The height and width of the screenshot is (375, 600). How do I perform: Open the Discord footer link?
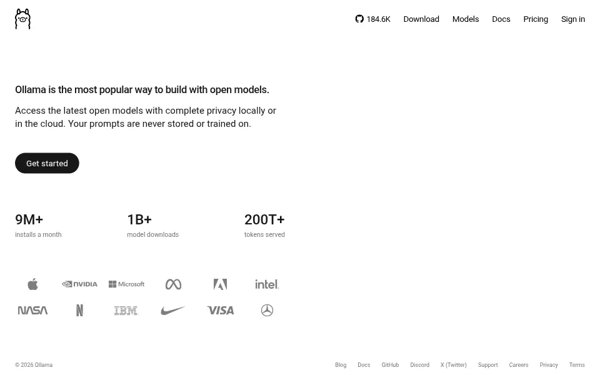coord(420,365)
